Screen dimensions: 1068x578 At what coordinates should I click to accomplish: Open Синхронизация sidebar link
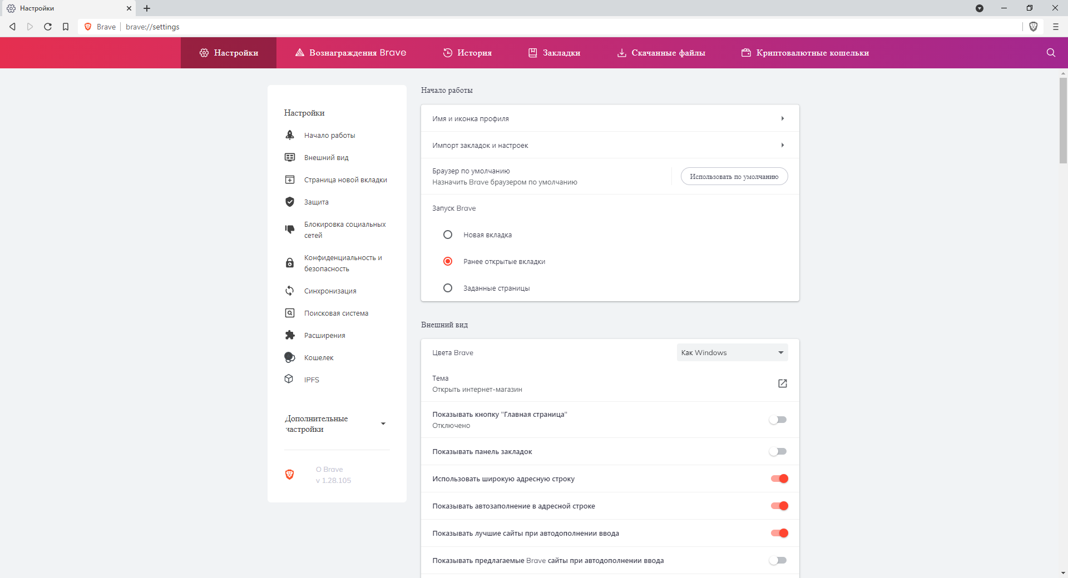click(x=330, y=291)
